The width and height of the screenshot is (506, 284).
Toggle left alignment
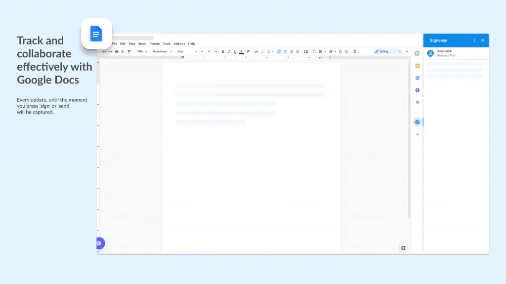[x=279, y=52]
